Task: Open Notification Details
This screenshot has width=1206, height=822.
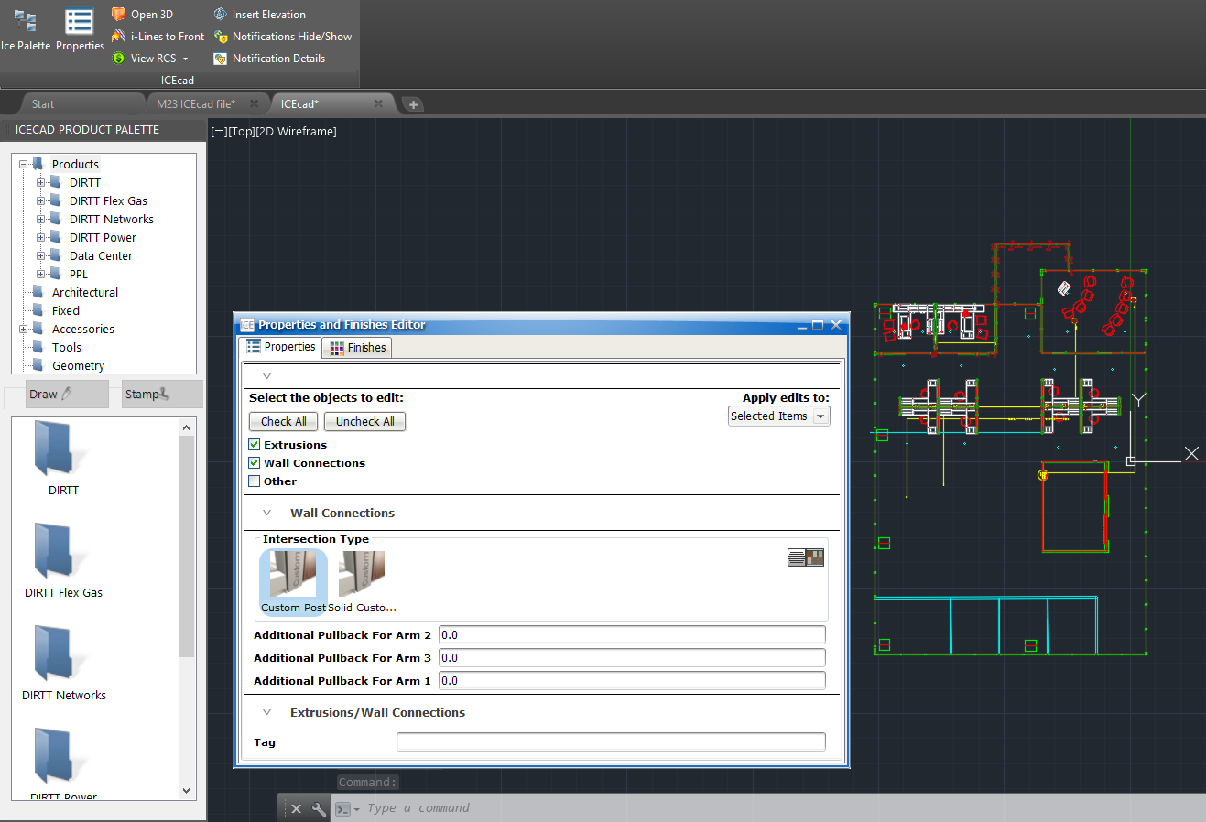Action: point(269,59)
